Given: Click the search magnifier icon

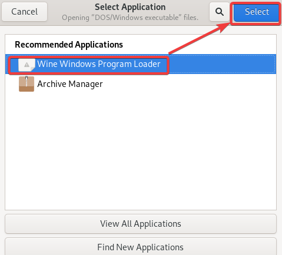Looking at the screenshot, I should pyautogui.click(x=220, y=12).
